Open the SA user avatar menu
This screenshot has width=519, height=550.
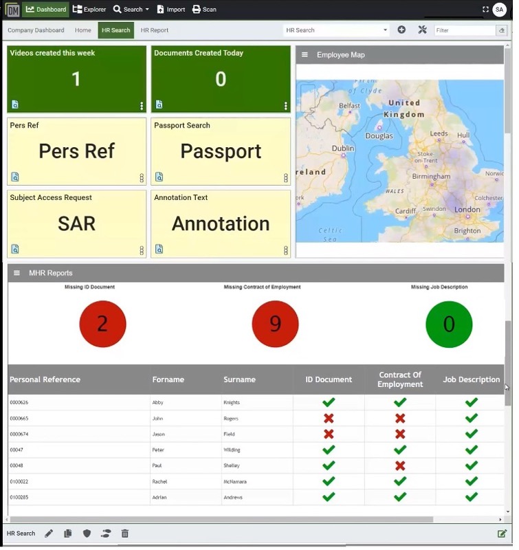499,10
